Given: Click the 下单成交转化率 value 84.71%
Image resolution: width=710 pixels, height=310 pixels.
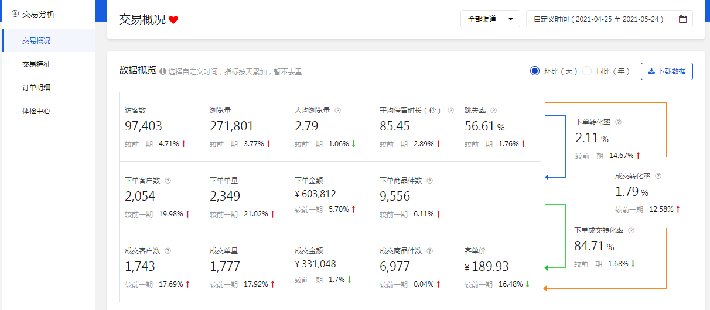Looking at the screenshot, I should point(594,246).
